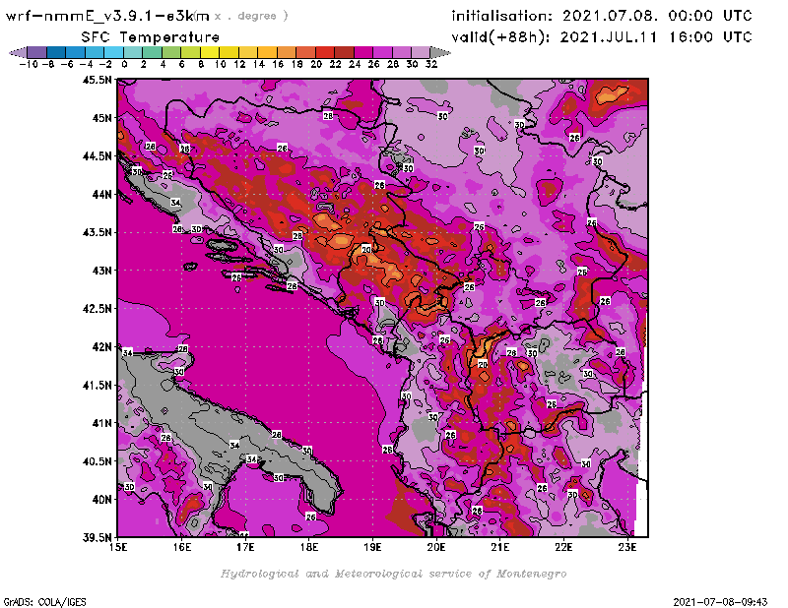788x608 pixels.
Task: Click the legend swatch between 16 and 18
Action: pyautogui.click(x=287, y=52)
